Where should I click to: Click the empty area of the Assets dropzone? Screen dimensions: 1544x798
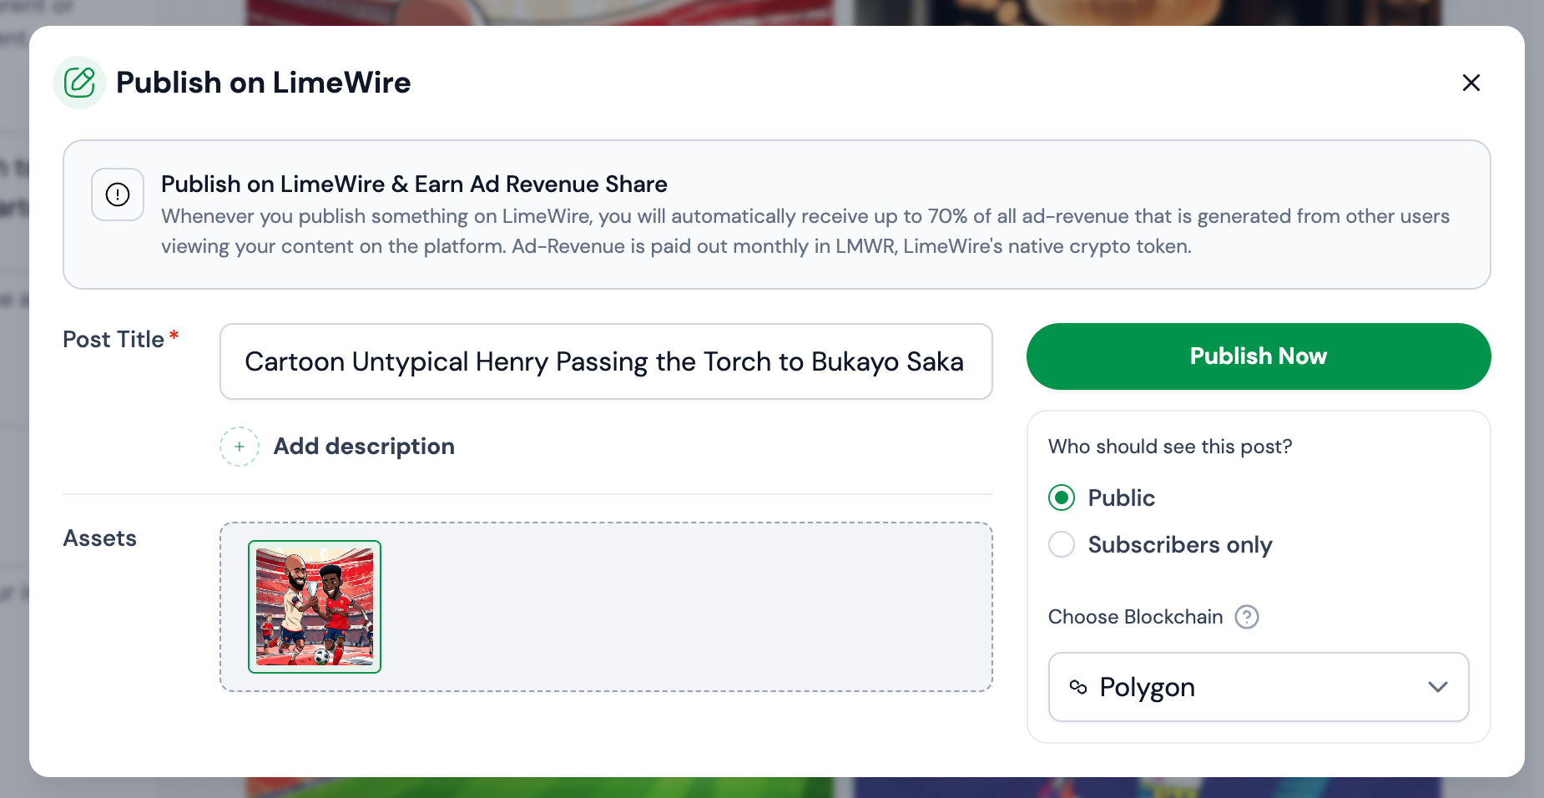684,607
